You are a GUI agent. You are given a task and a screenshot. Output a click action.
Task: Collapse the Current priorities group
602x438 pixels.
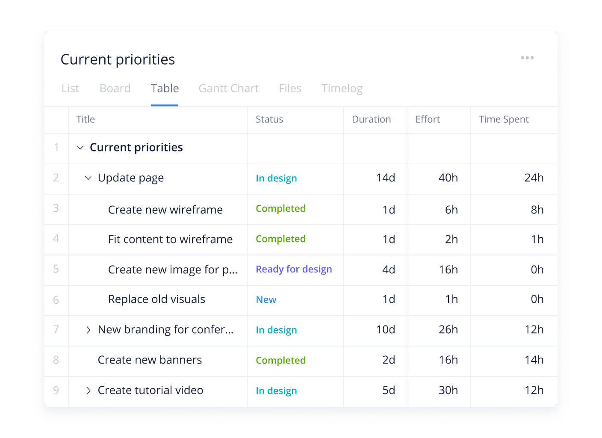pyautogui.click(x=80, y=148)
